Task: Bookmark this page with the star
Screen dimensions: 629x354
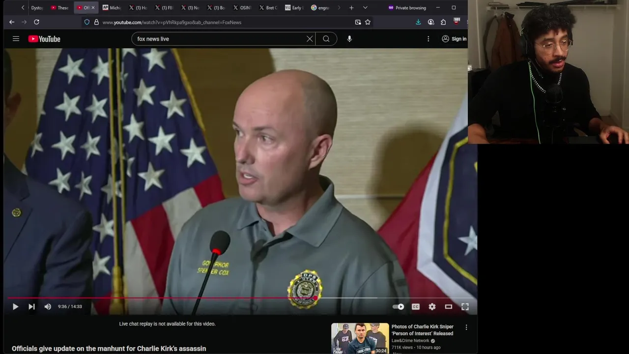Action: [x=368, y=22]
